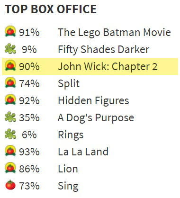Open The Lego Batman Movie link
This screenshot has height=198, width=180.
tap(114, 33)
